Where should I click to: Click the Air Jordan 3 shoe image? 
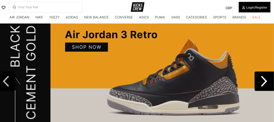point(173,79)
